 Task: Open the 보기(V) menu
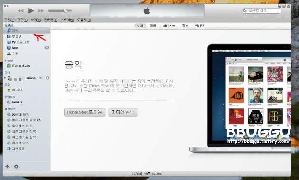(x=36, y=20)
